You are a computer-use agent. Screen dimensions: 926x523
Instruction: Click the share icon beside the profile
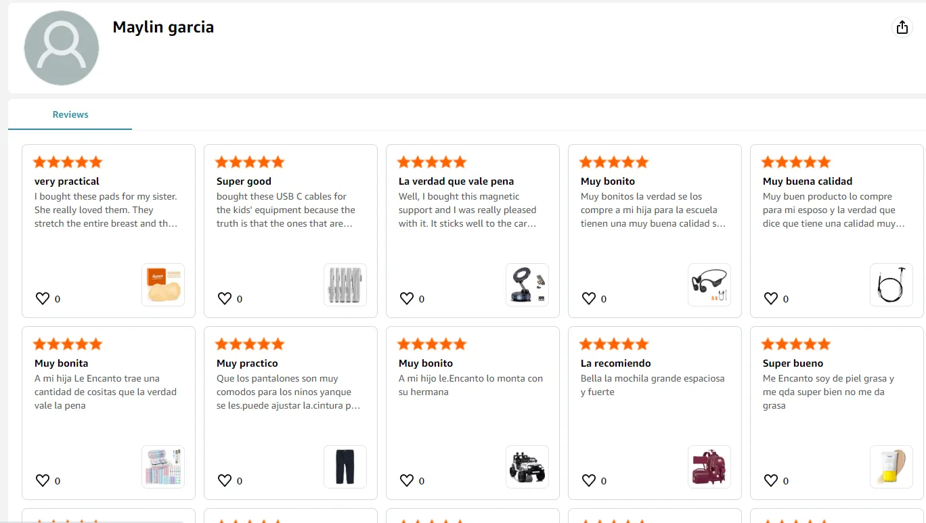tap(902, 27)
